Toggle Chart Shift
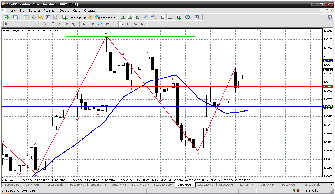 [x=170, y=17]
